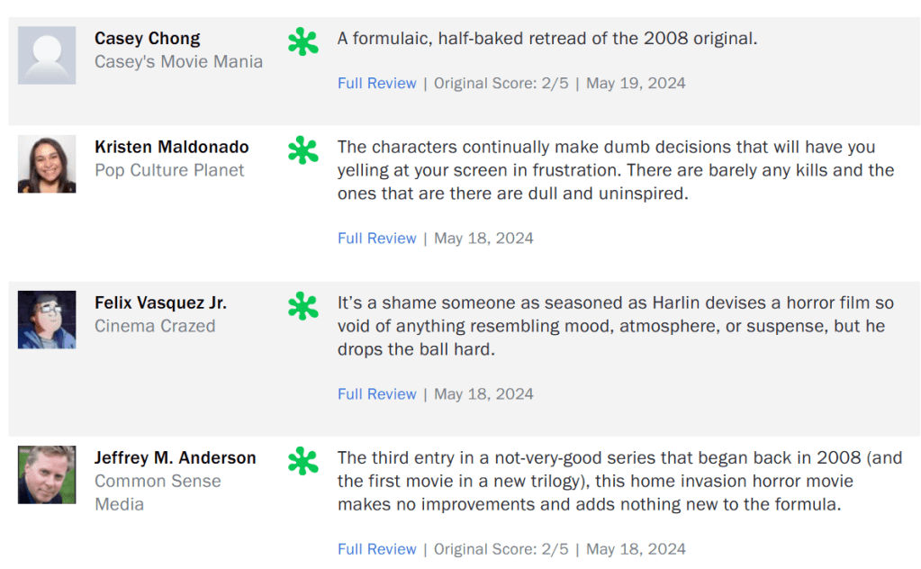
Task: Open the Casey's Movie Mania publication
Action: [x=179, y=62]
